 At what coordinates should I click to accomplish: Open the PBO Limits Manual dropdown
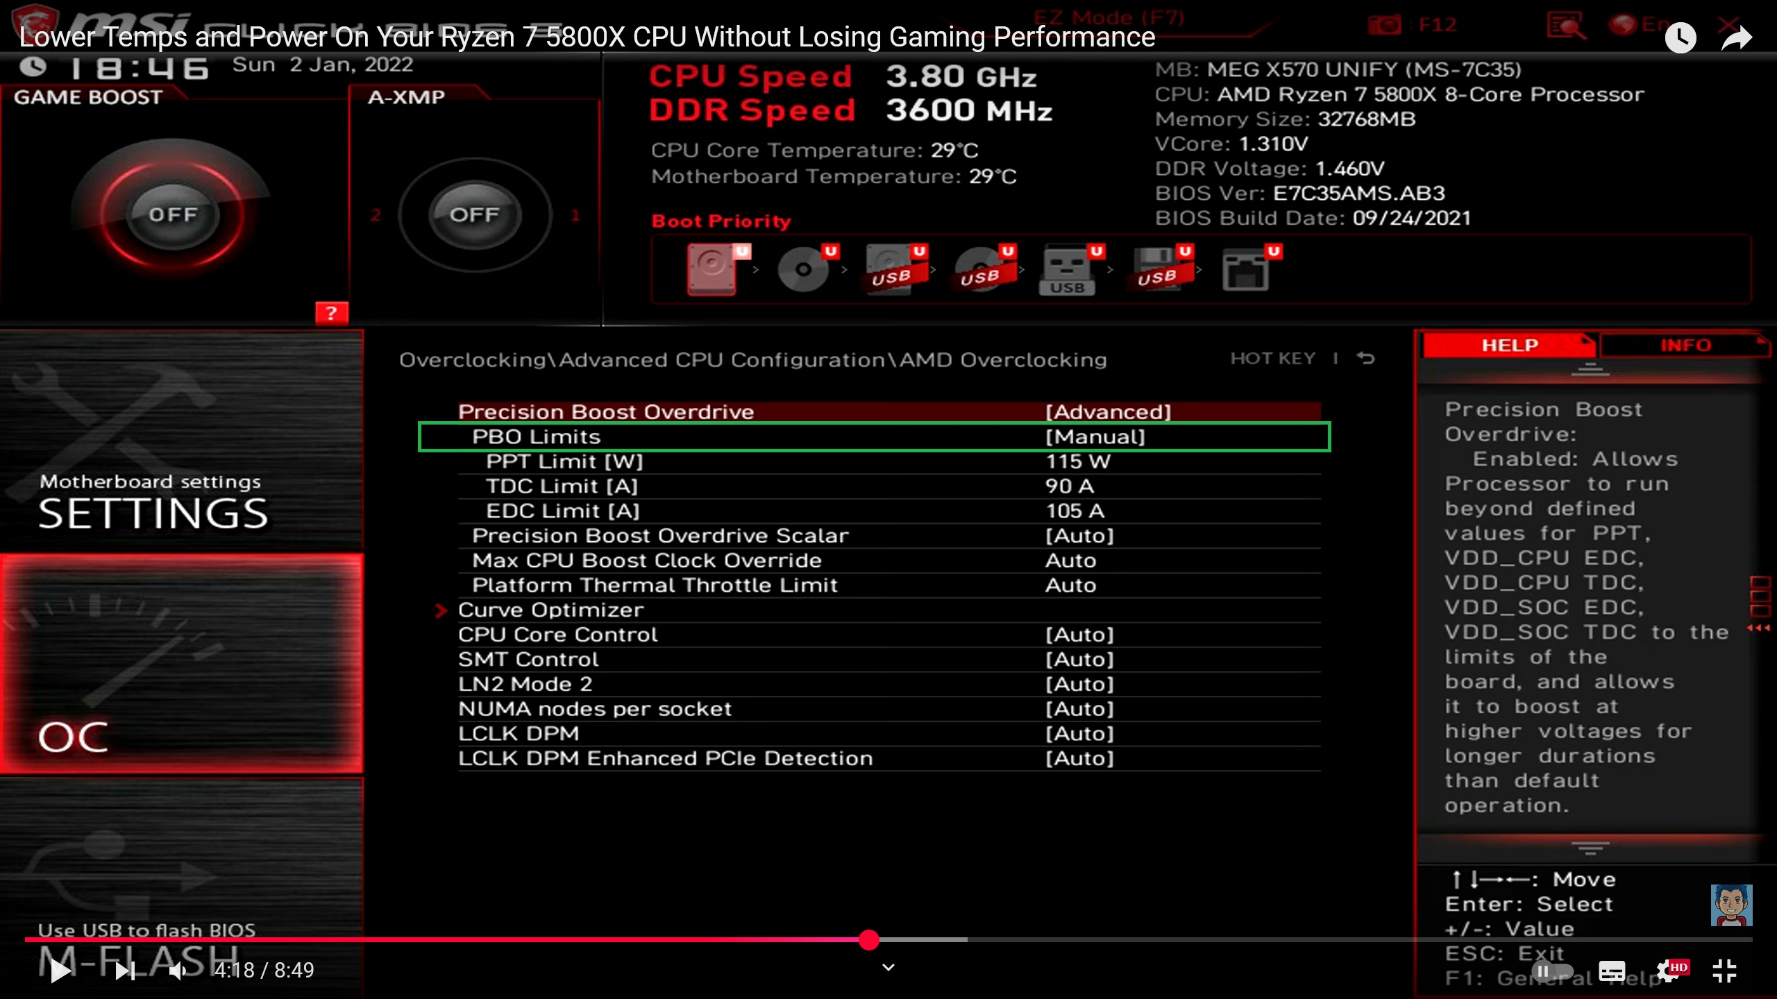click(1095, 437)
